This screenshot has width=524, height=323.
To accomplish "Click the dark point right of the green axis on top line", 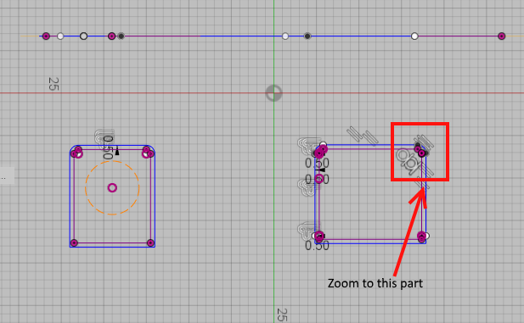I will coord(307,36).
